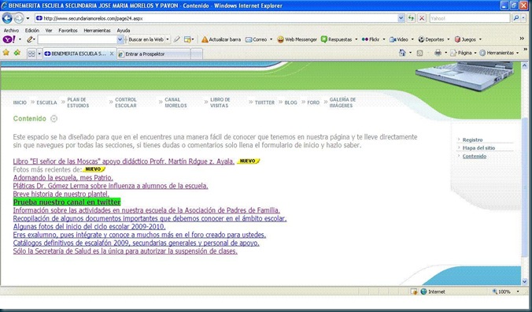The image size is (532, 312).
Task: Open Video from Yahoo toolbar
Action: point(399,39)
